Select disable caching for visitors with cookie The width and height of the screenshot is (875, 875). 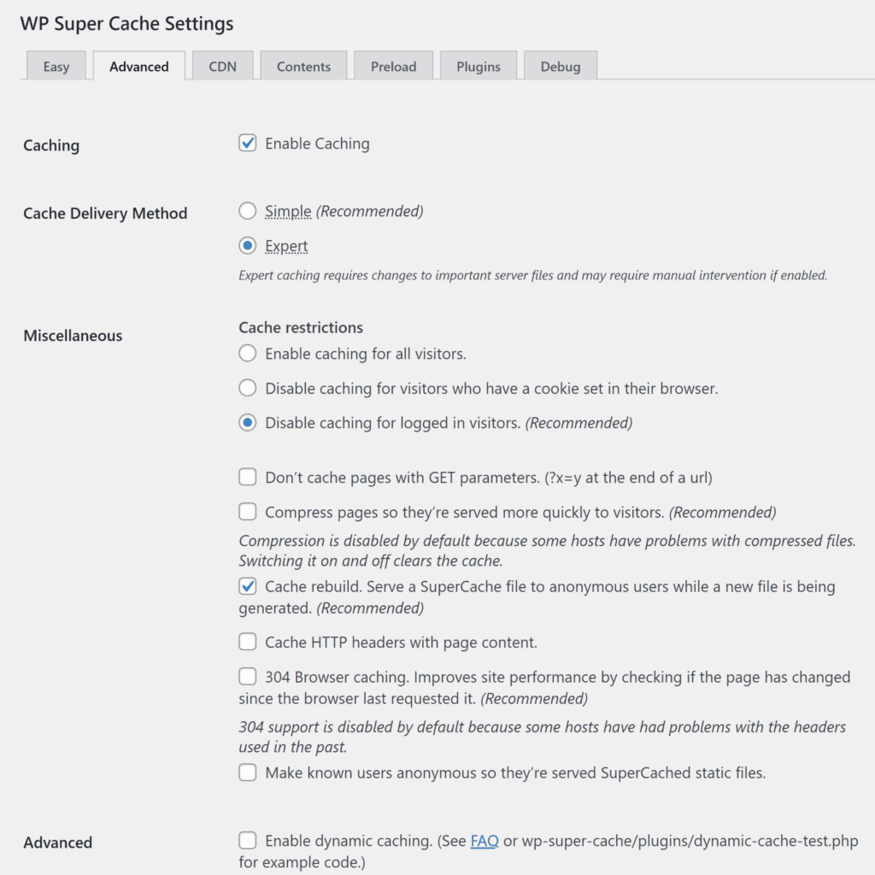(248, 388)
